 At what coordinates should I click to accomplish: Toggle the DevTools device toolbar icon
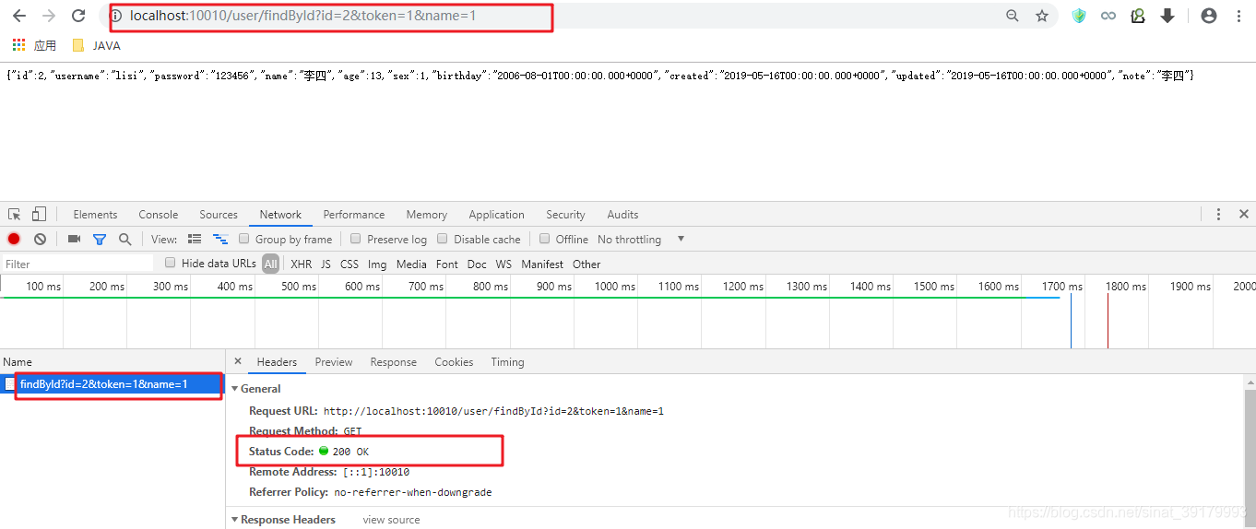[39, 214]
